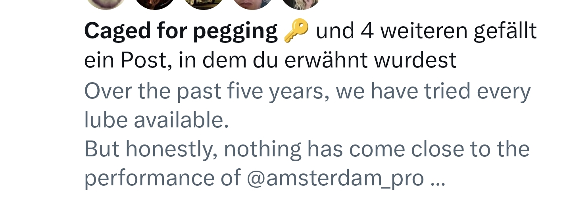Open notification line "ein Post, in dem du erwähnt wurdest"
This screenshot has width=569, height=204.
tap(270, 61)
